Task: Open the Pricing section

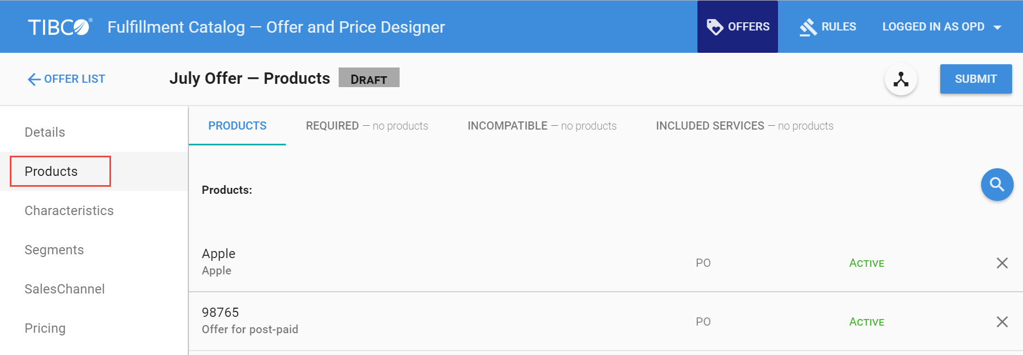Action: tap(45, 328)
